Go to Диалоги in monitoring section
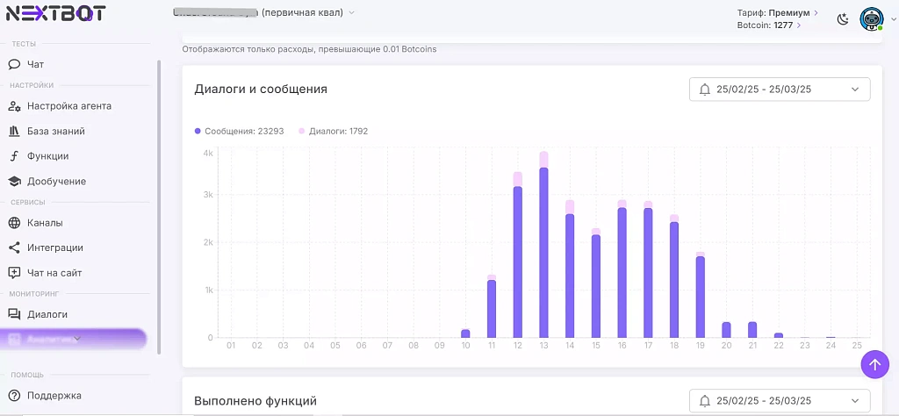899x416 pixels. (x=47, y=314)
